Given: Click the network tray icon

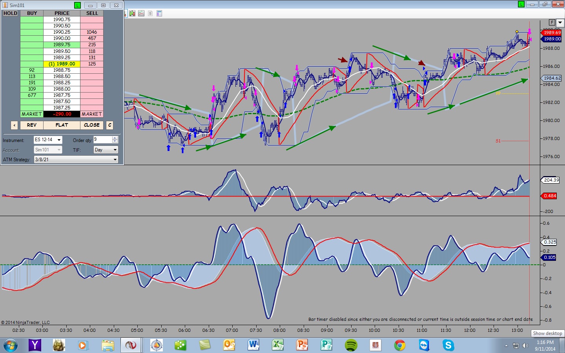Looking at the screenshot, I should point(516,346).
